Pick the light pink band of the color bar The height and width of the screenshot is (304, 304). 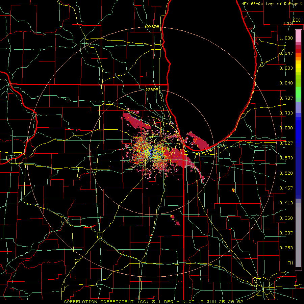point(298,36)
